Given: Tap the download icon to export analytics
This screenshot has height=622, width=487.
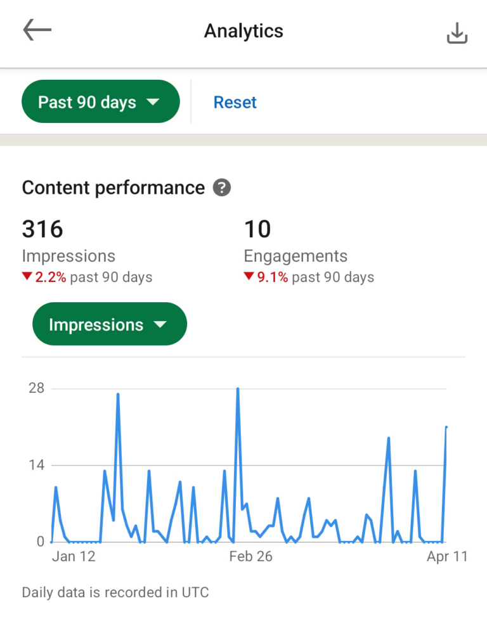Looking at the screenshot, I should [456, 32].
